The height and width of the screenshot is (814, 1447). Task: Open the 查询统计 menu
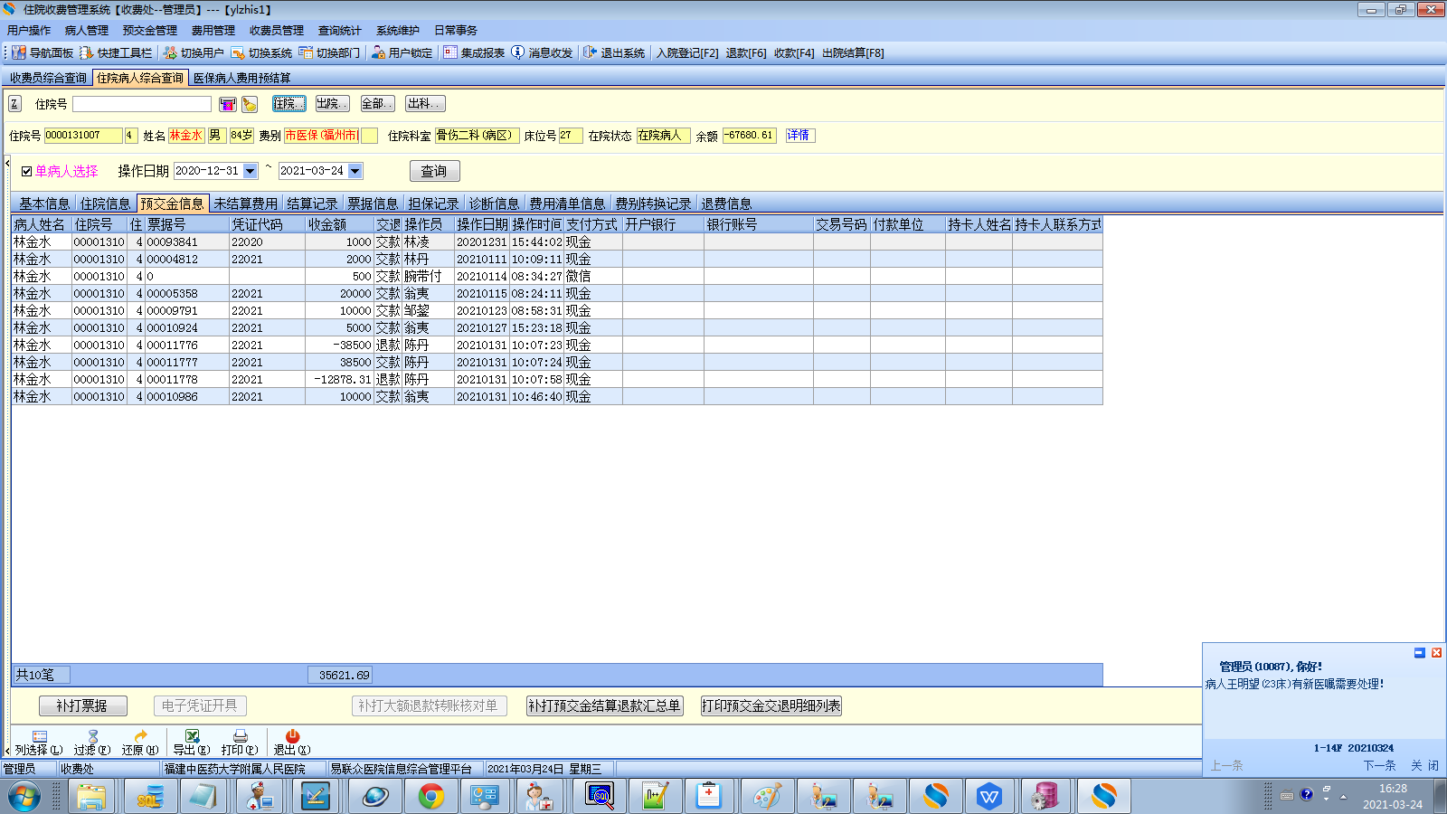(x=339, y=31)
